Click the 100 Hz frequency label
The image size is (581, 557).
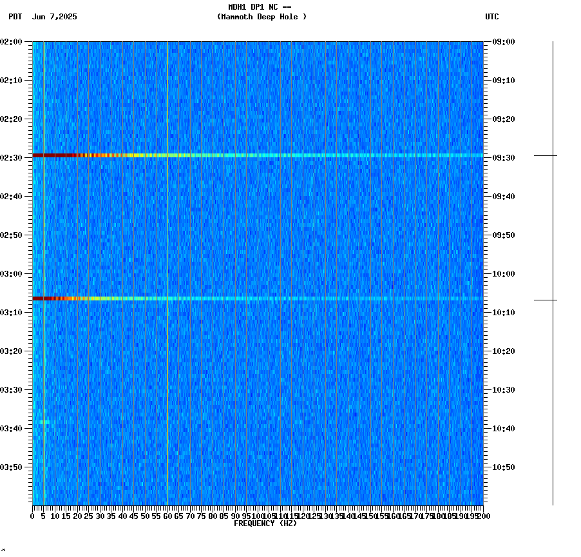[x=257, y=516]
